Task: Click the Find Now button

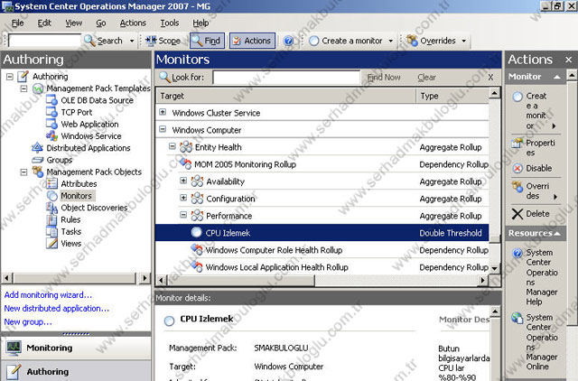Action: click(384, 78)
